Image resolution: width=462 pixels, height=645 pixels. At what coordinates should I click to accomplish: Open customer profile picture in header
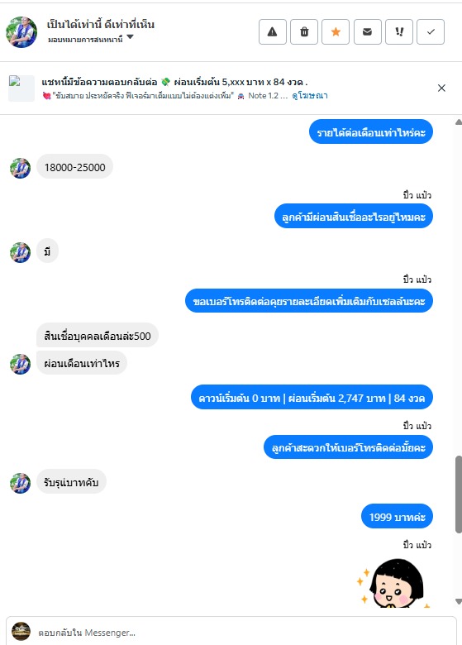pyautogui.click(x=21, y=32)
